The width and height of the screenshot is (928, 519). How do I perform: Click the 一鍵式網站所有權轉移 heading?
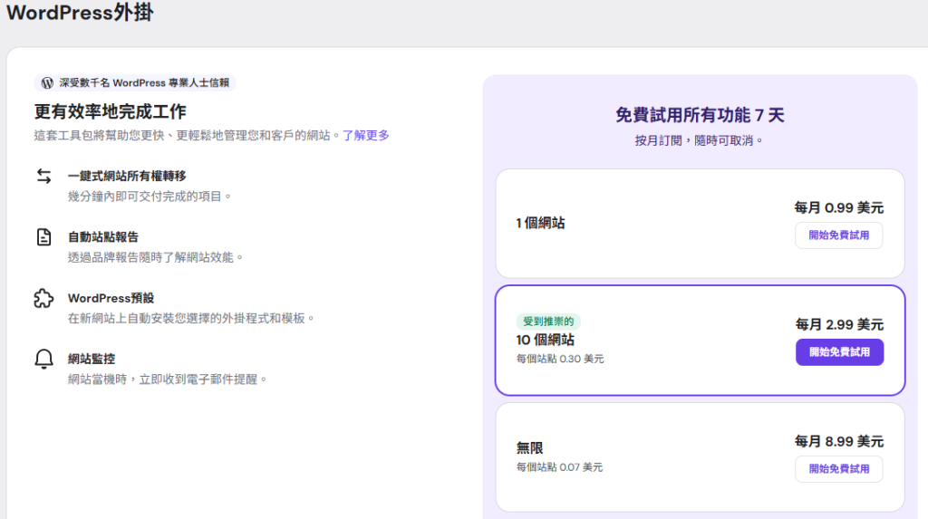(127, 176)
